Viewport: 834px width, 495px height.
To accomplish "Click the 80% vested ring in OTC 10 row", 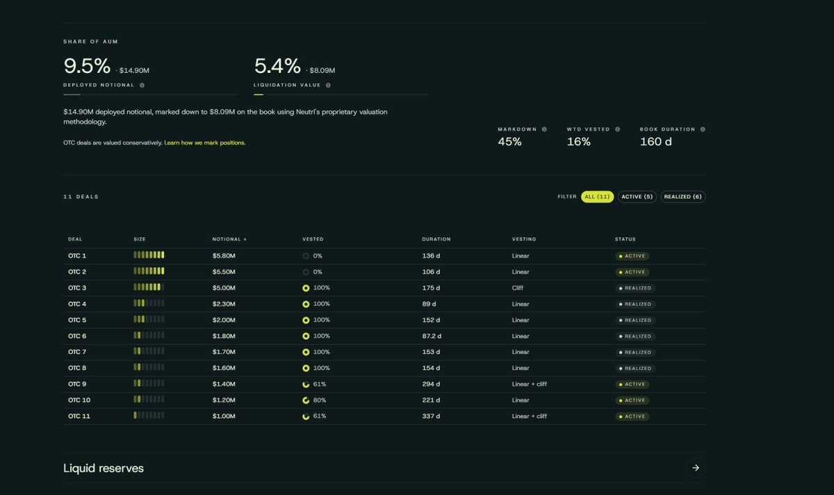I will click(x=306, y=400).
